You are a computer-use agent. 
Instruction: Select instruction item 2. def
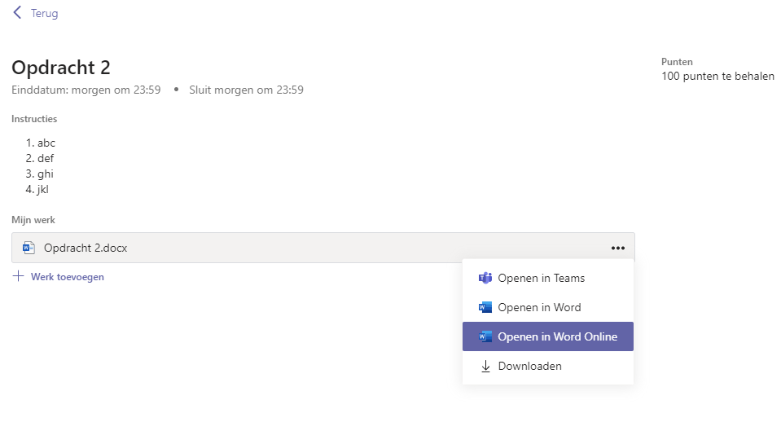pos(40,158)
